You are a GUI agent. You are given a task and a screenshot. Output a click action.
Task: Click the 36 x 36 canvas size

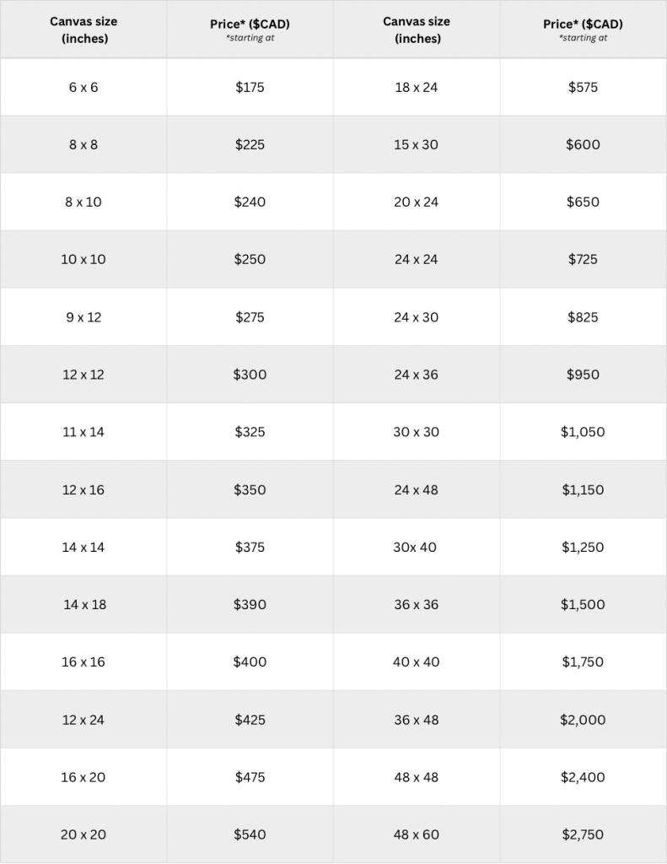417,604
